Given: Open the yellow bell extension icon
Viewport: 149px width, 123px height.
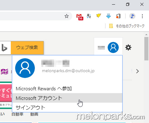Looking at the screenshot, I should (x=99, y=16).
